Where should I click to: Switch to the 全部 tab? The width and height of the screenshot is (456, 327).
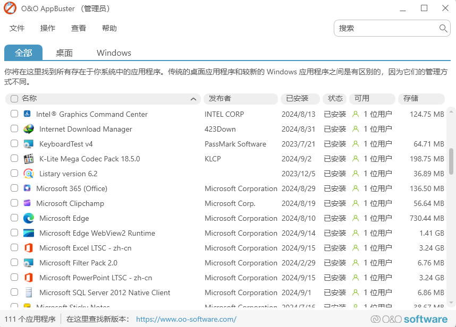(23, 53)
